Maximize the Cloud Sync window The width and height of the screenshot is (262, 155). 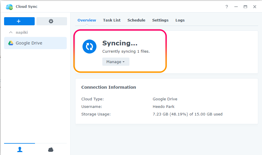click(245, 7)
